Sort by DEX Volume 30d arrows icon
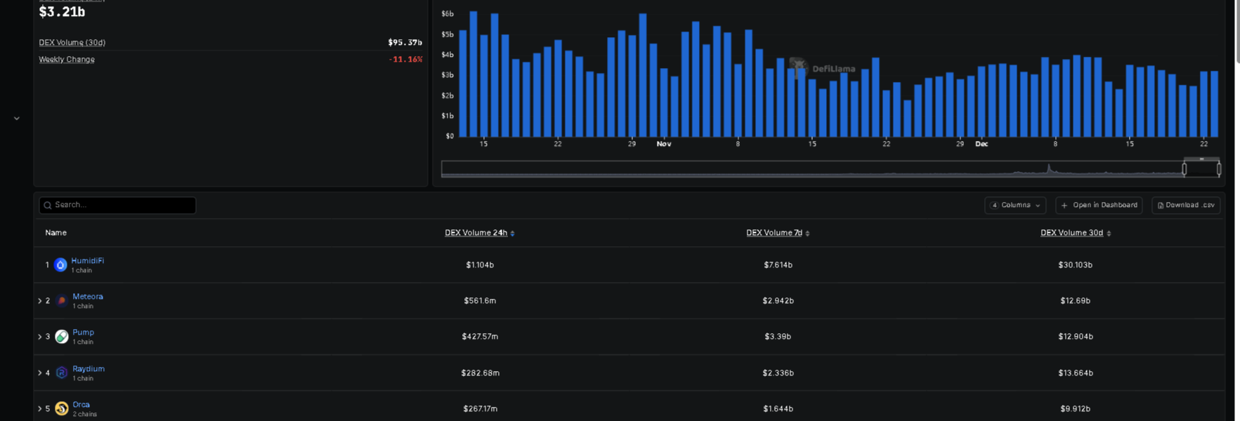This screenshot has width=1240, height=421. point(1109,234)
